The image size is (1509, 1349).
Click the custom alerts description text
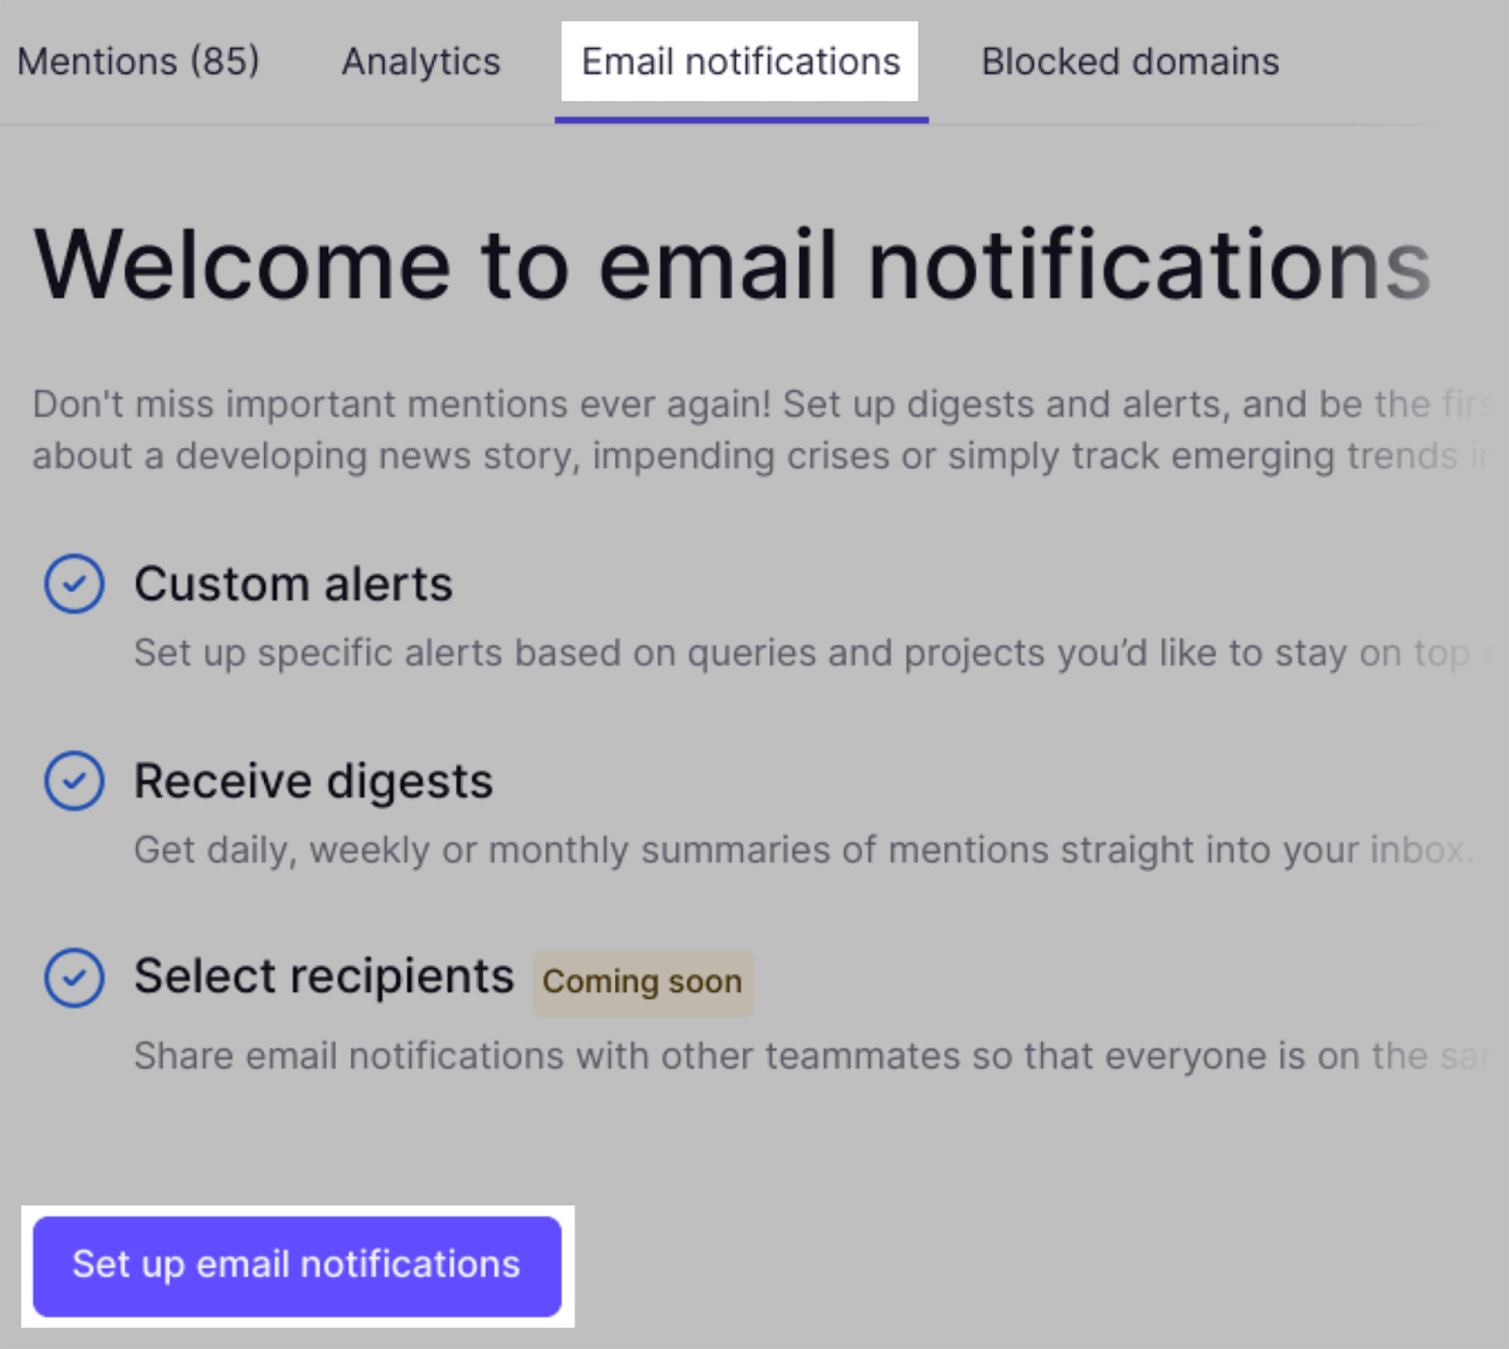(x=754, y=652)
